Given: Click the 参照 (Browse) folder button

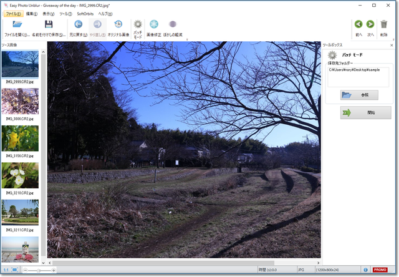Looking at the screenshot, I should (x=359, y=95).
